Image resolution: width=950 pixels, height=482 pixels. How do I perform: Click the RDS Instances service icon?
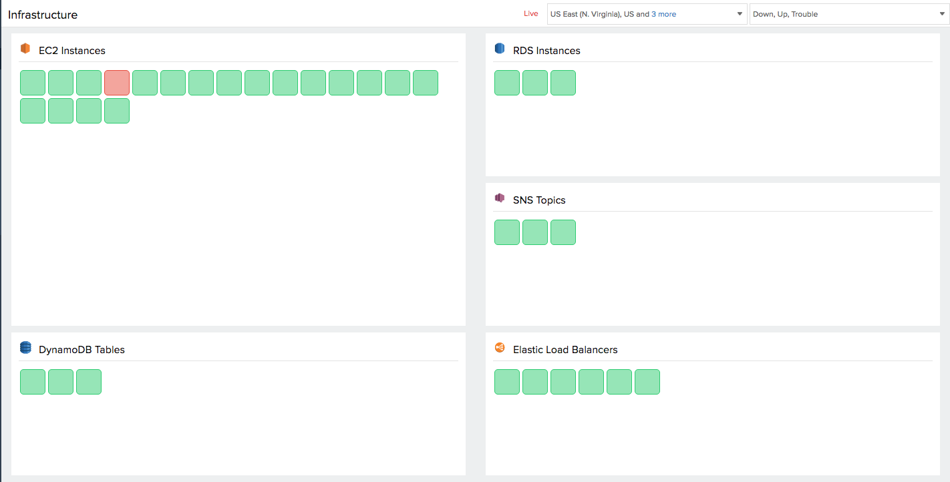499,48
